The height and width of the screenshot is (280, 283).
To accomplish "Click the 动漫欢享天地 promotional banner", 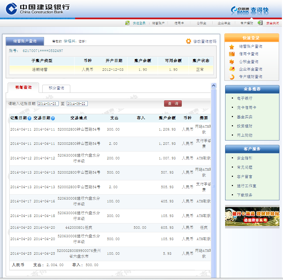I will 252,216.
